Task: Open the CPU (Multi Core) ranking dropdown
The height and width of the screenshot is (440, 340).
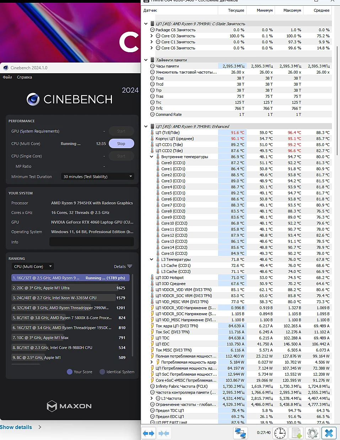Action: coord(33,267)
